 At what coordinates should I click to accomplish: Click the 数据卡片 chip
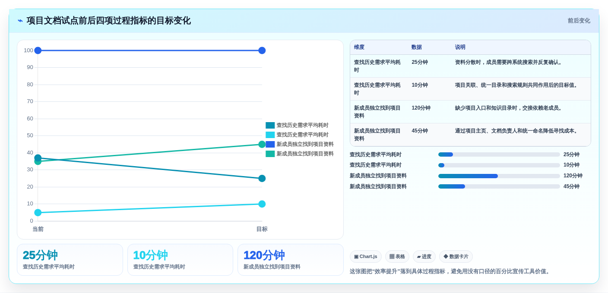456,257
